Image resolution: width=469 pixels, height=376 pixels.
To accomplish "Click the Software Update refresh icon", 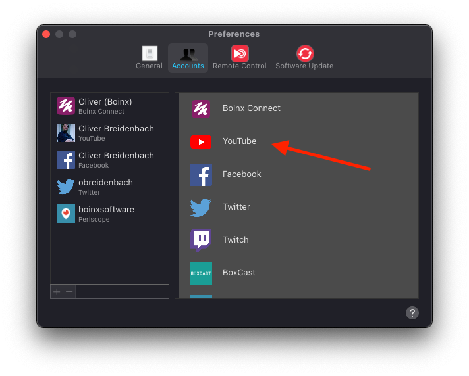I will [305, 53].
